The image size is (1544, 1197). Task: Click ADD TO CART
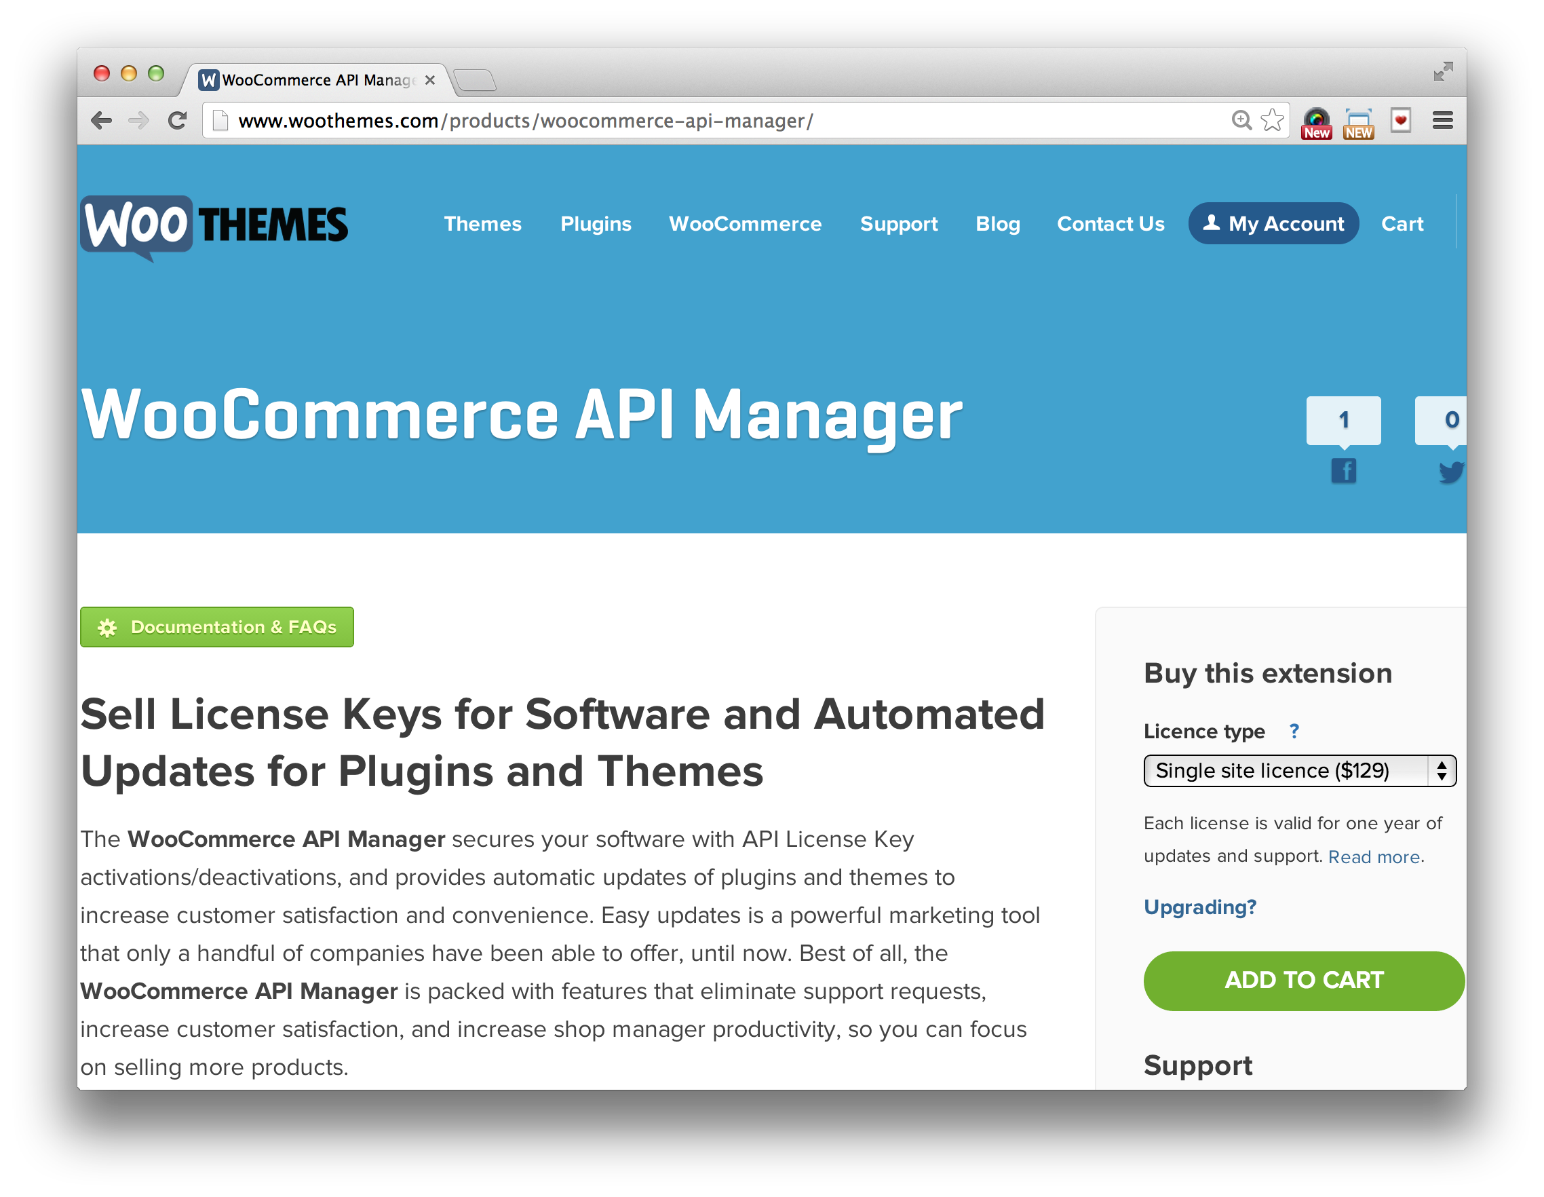pos(1304,981)
